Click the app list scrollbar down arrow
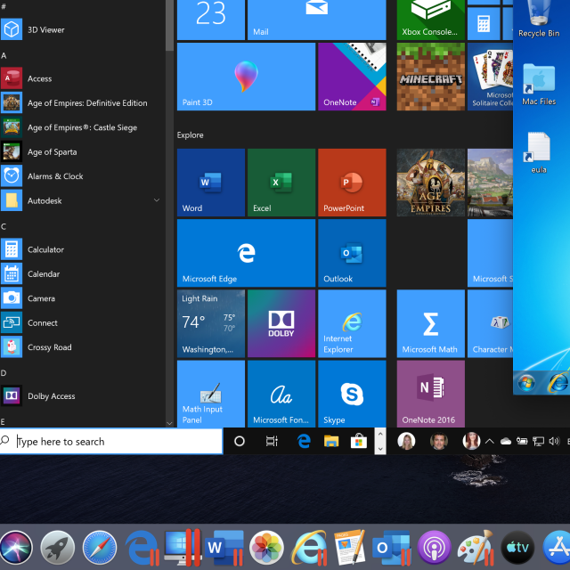Image resolution: width=570 pixels, height=570 pixels. click(169, 423)
